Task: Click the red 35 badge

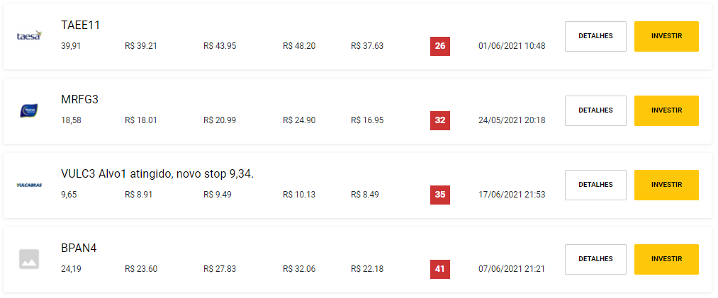Action: [x=440, y=195]
